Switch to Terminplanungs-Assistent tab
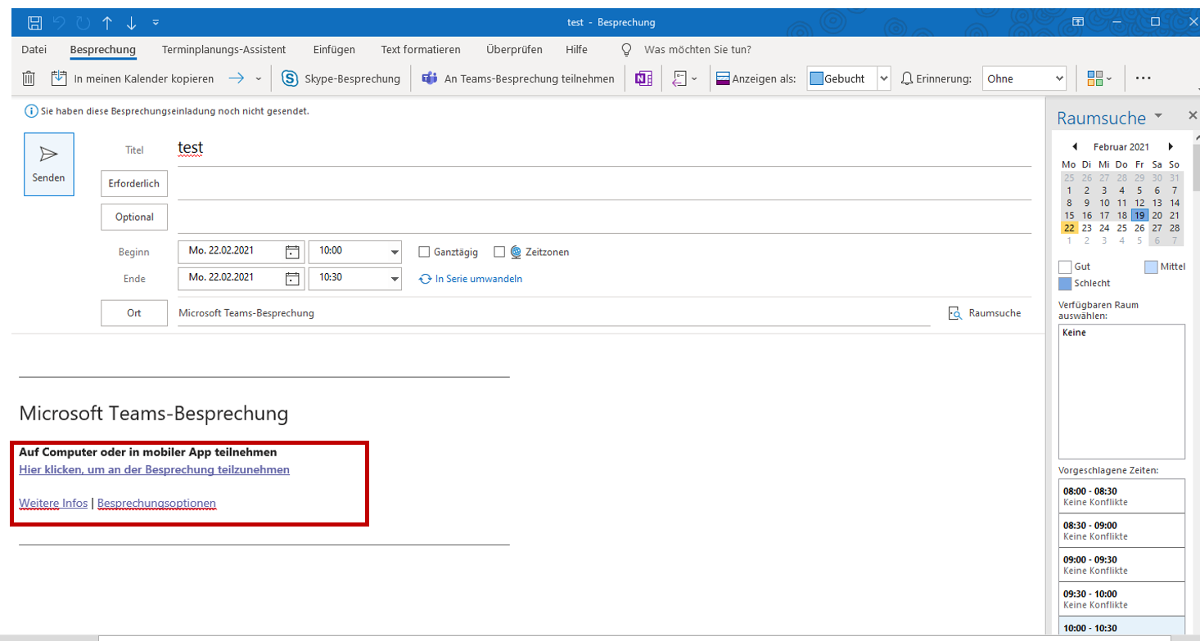This screenshot has width=1200, height=641. (223, 49)
